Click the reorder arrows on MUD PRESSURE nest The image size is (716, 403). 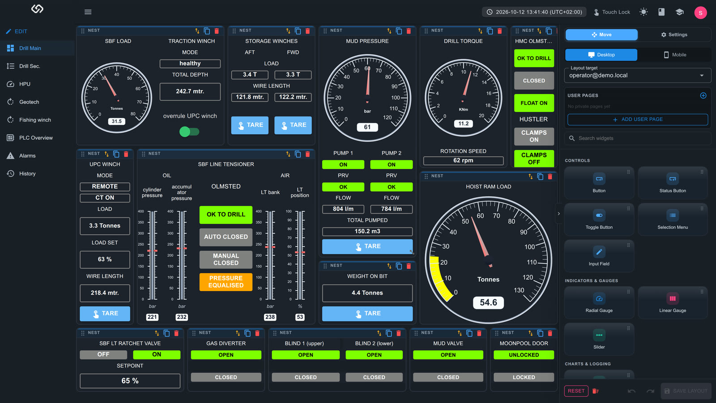[x=389, y=31]
